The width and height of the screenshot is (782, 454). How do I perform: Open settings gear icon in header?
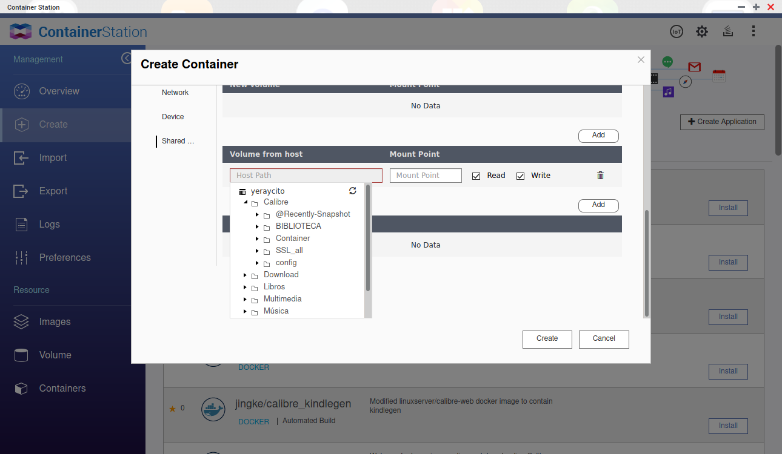pos(701,31)
